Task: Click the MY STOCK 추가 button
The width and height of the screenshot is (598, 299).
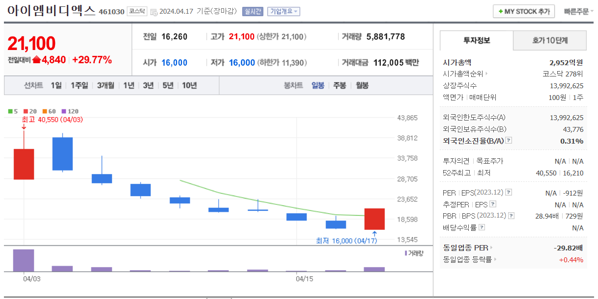Action: (524, 11)
